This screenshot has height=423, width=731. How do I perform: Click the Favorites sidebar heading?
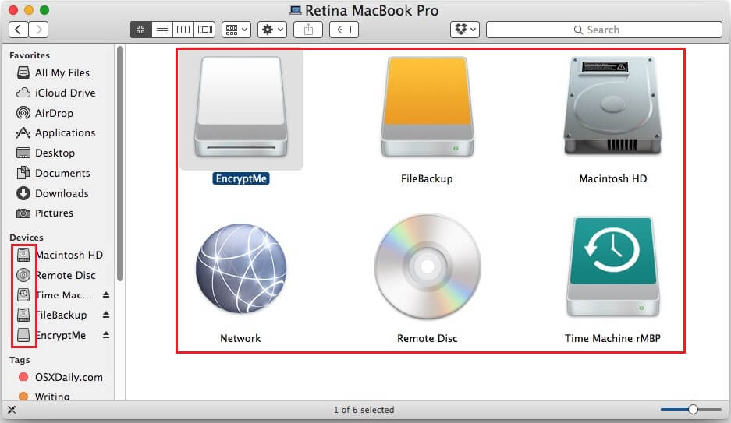pos(30,55)
